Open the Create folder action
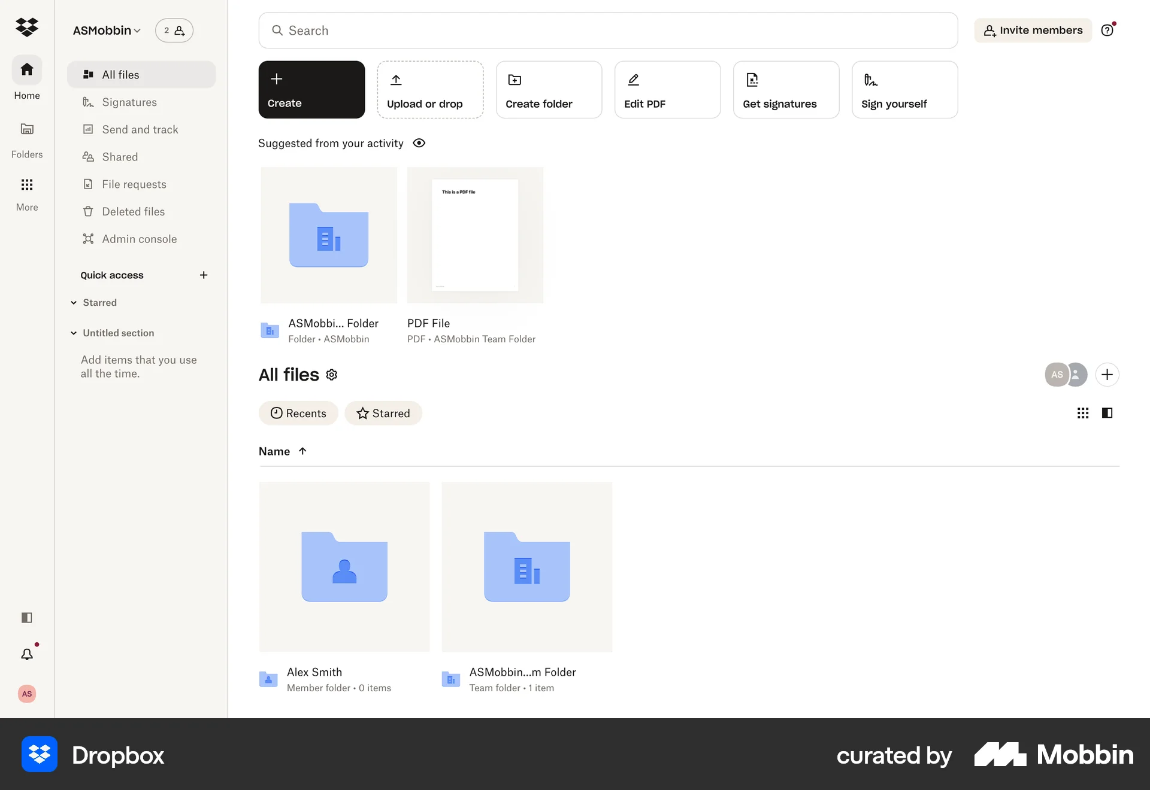 [548, 89]
